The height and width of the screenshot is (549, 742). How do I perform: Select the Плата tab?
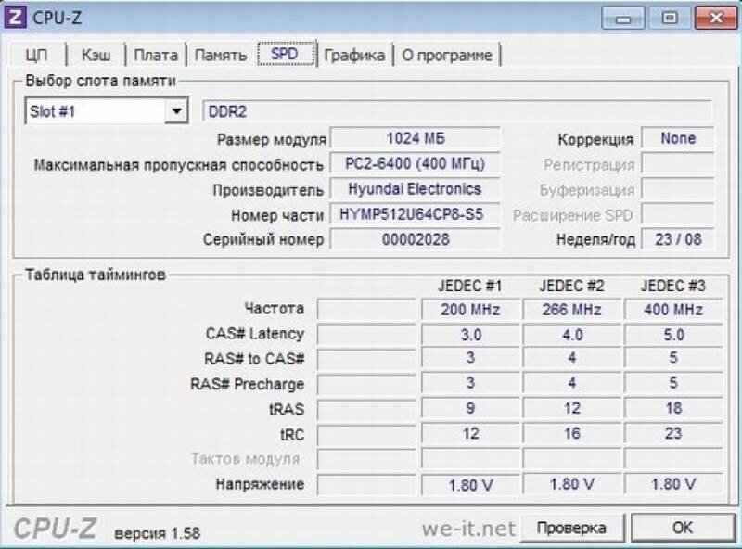[157, 55]
